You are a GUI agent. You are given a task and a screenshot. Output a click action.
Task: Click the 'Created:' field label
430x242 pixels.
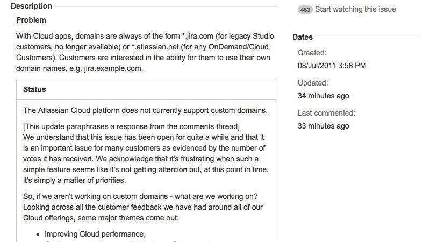[x=312, y=53]
